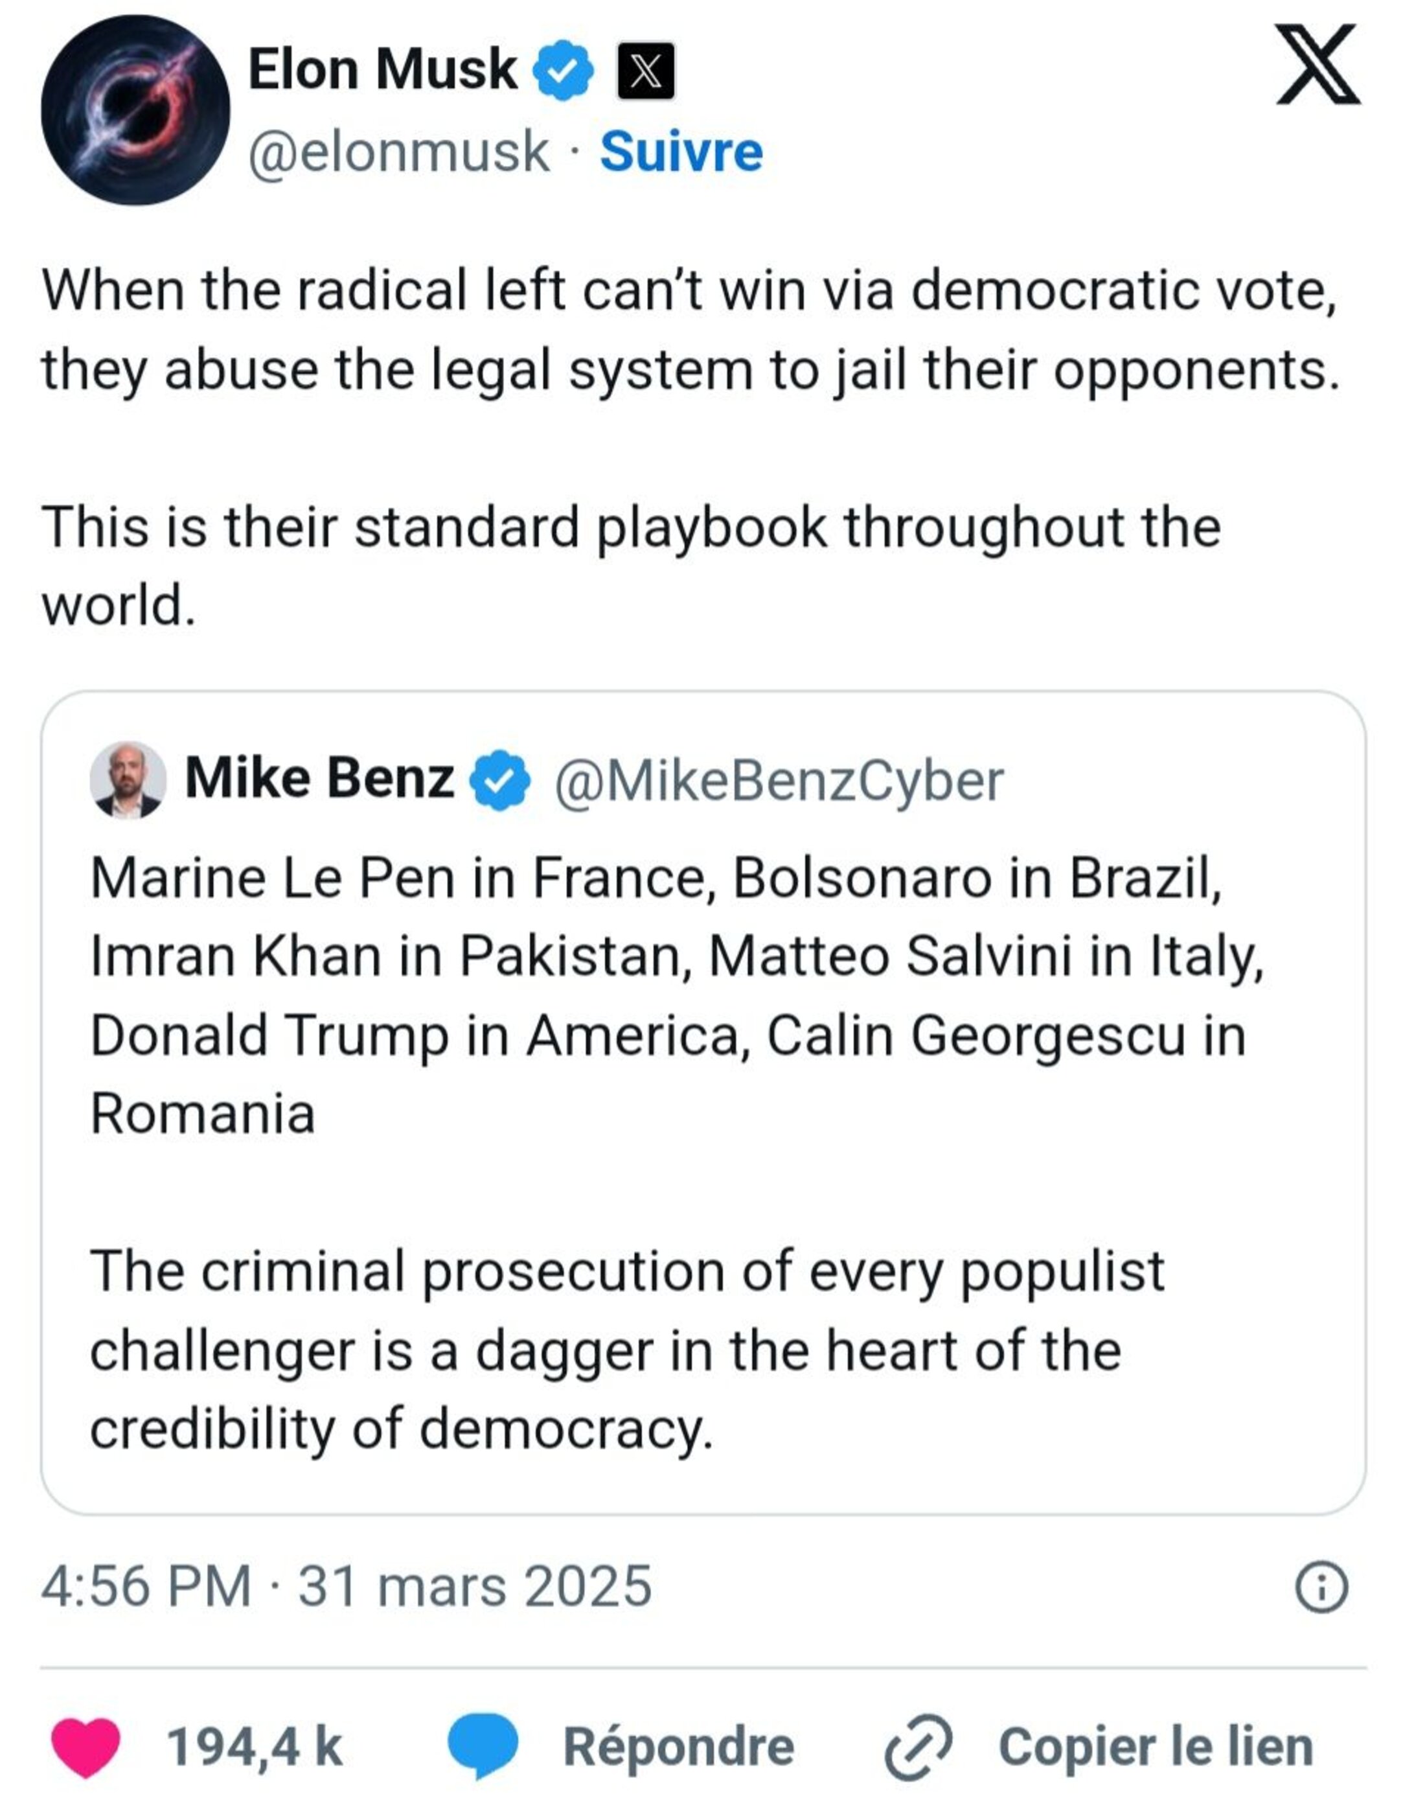This screenshot has width=1425, height=1798.
Task: Click the X logo in top-right corner
Action: tap(1317, 65)
